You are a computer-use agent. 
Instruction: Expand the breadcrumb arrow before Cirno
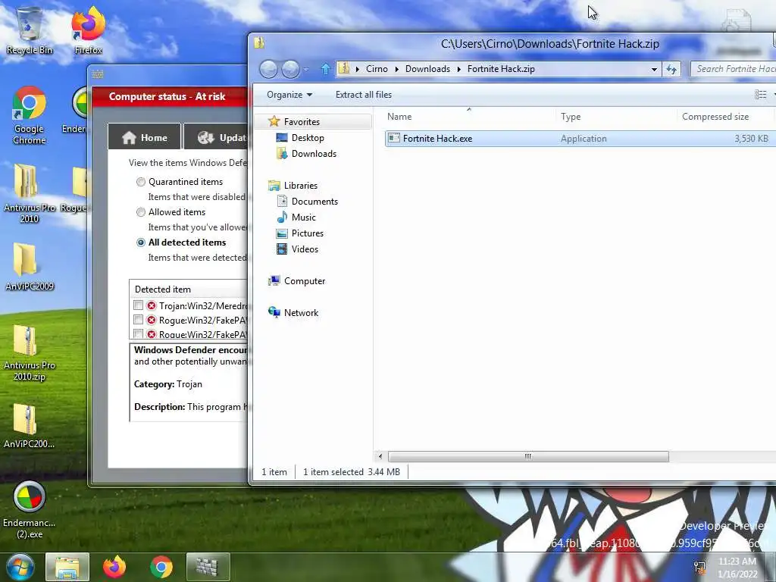358,69
